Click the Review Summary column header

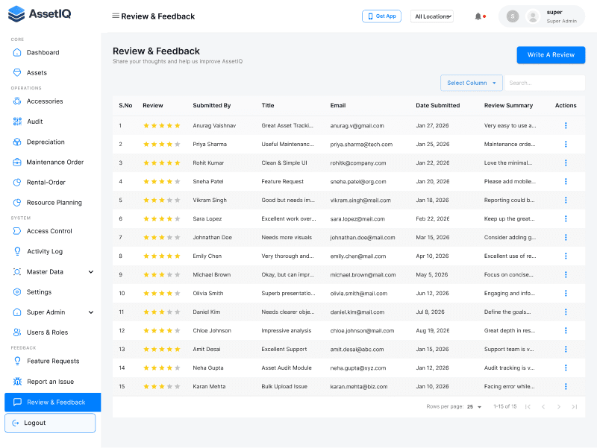pos(508,105)
